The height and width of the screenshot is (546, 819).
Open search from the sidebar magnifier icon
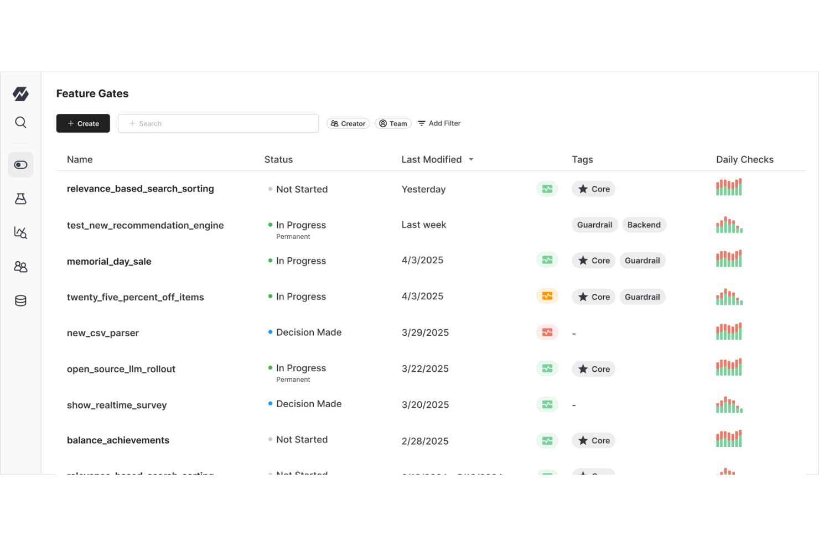[20, 122]
